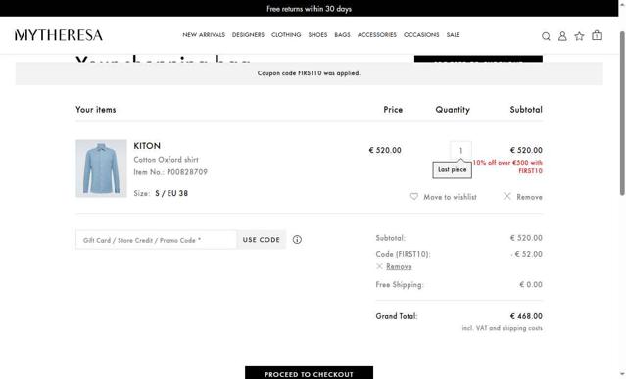This screenshot has height=379, width=626.
Task: Open the KITON brand name link
Action: tap(147, 146)
